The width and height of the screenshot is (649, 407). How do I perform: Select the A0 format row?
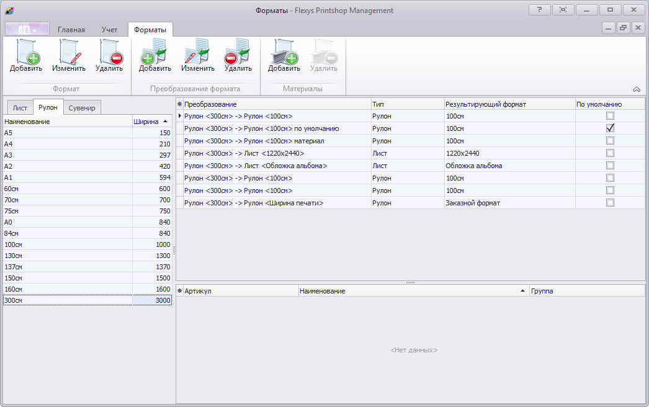coord(87,222)
